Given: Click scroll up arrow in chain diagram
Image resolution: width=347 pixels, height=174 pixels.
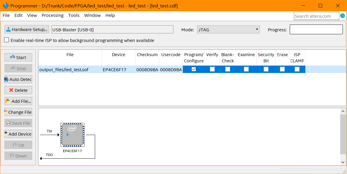Looking at the screenshot, I should point(343,111).
